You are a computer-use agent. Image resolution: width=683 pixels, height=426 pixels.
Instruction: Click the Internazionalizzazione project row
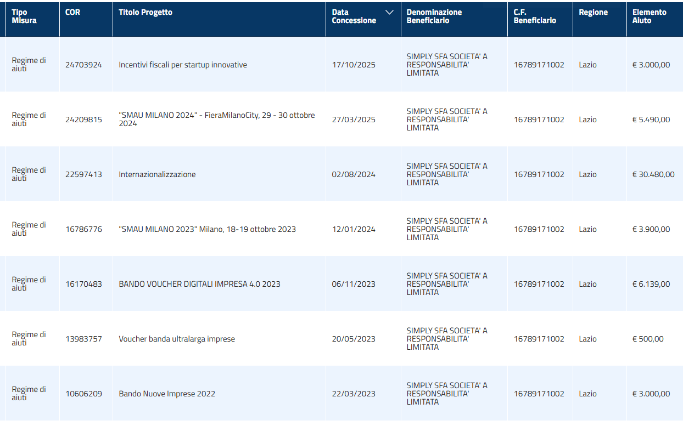(157, 174)
